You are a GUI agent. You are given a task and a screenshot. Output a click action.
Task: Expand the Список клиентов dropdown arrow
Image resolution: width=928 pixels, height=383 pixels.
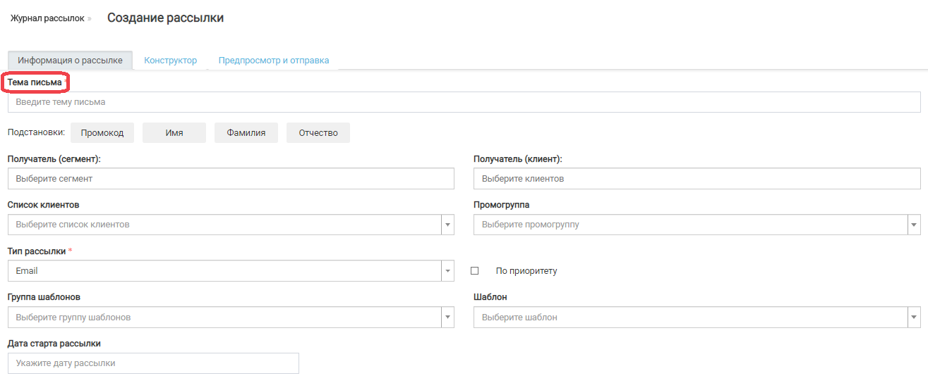pos(447,225)
